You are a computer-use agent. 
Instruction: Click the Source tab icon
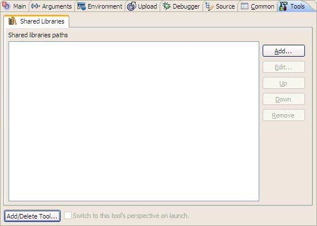[x=209, y=6]
